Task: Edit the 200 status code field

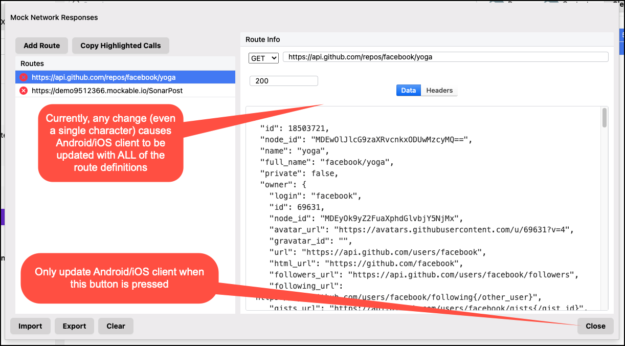Action: 284,81
